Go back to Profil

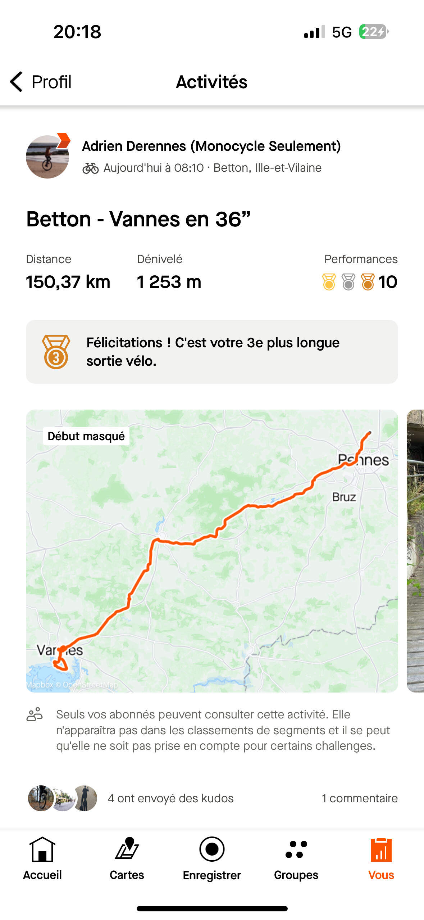tap(51, 82)
